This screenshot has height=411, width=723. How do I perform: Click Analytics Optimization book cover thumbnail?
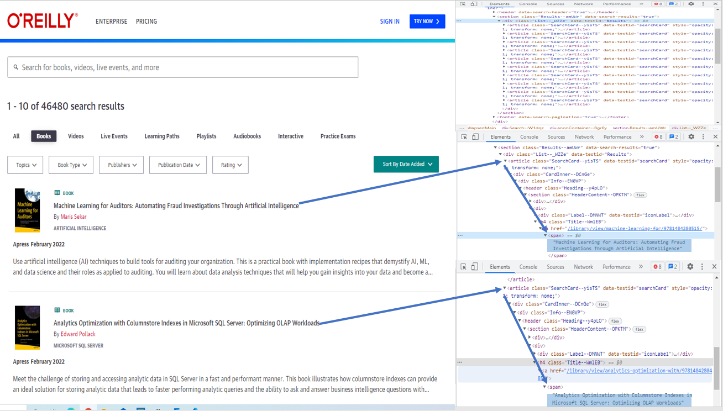point(28,328)
